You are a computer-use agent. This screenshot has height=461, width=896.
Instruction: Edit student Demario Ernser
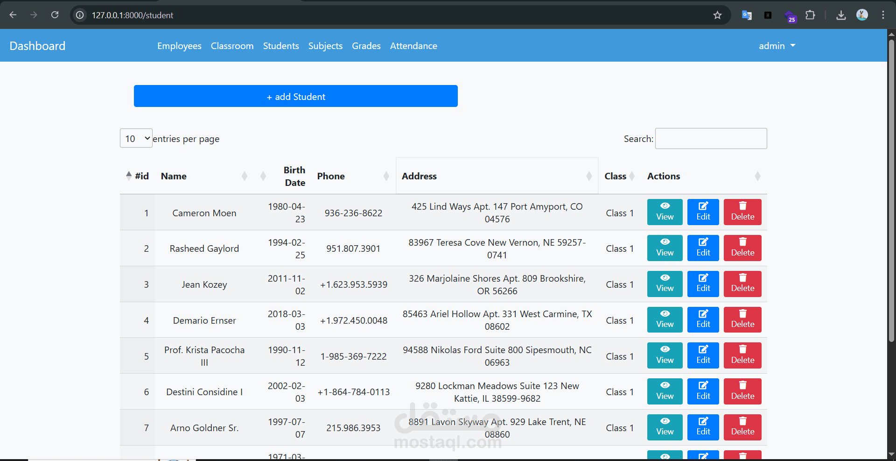click(703, 319)
